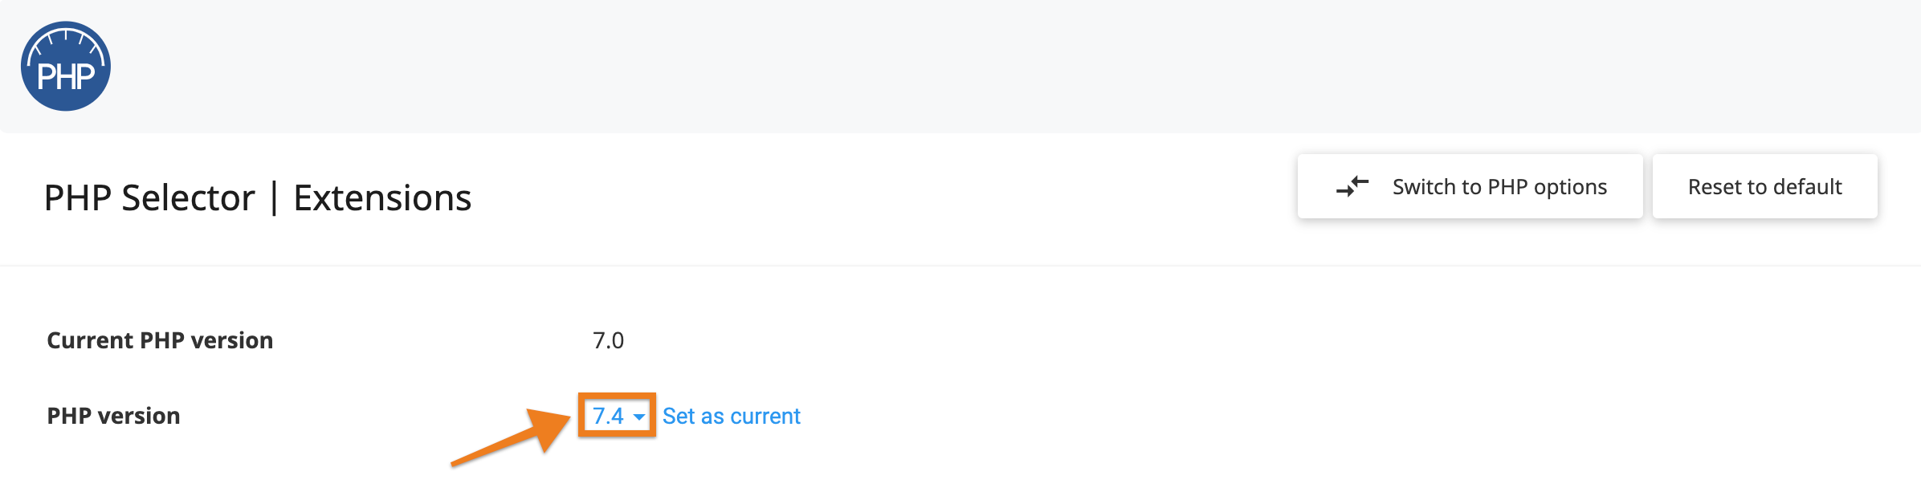Viewport: 1921px width, 488px height.
Task: Click the speedometer mark inside the PHP logo
Action: [66, 50]
